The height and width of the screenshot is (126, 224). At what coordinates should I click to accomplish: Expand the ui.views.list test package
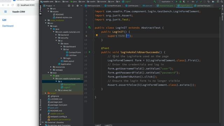click(x=56, y=90)
